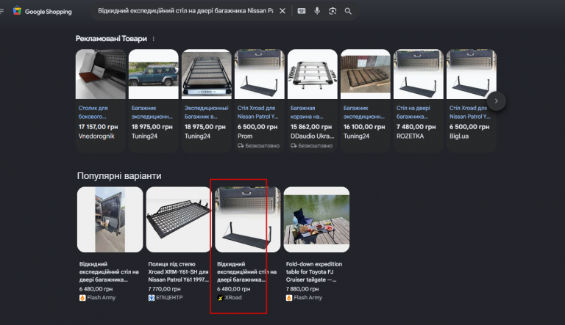Select the Рекламовані Товари heading
565x325 pixels.
pos(111,39)
